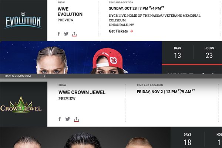Expand the Doc size status bar chevron
The image size is (222, 148).
tap(44, 76)
